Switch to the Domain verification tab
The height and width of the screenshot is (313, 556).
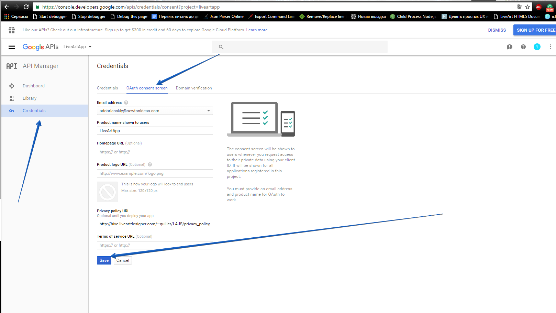(x=194, y=88)
